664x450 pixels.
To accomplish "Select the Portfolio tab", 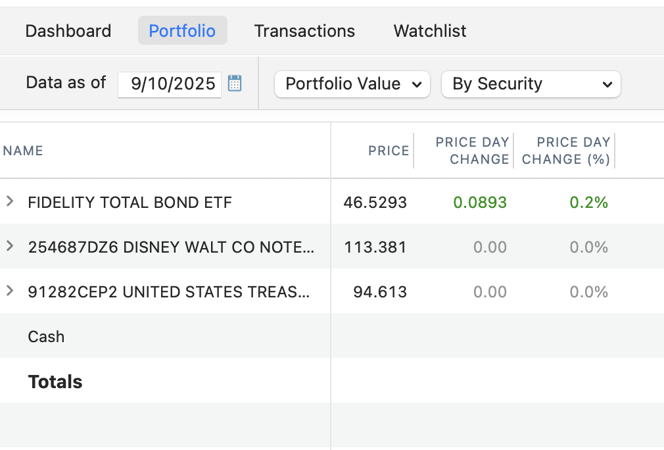I will point(182,31).
